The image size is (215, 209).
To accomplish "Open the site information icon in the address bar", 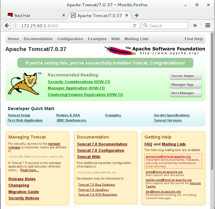I will coord(15,25).
